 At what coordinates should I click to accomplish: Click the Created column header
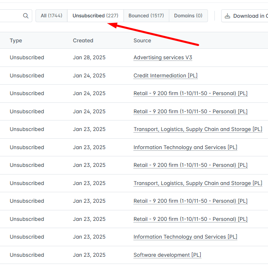83,40
